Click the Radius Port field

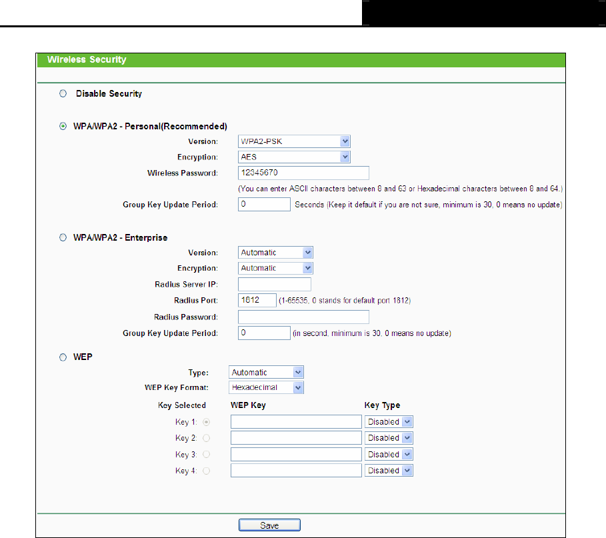coord(257,300)
